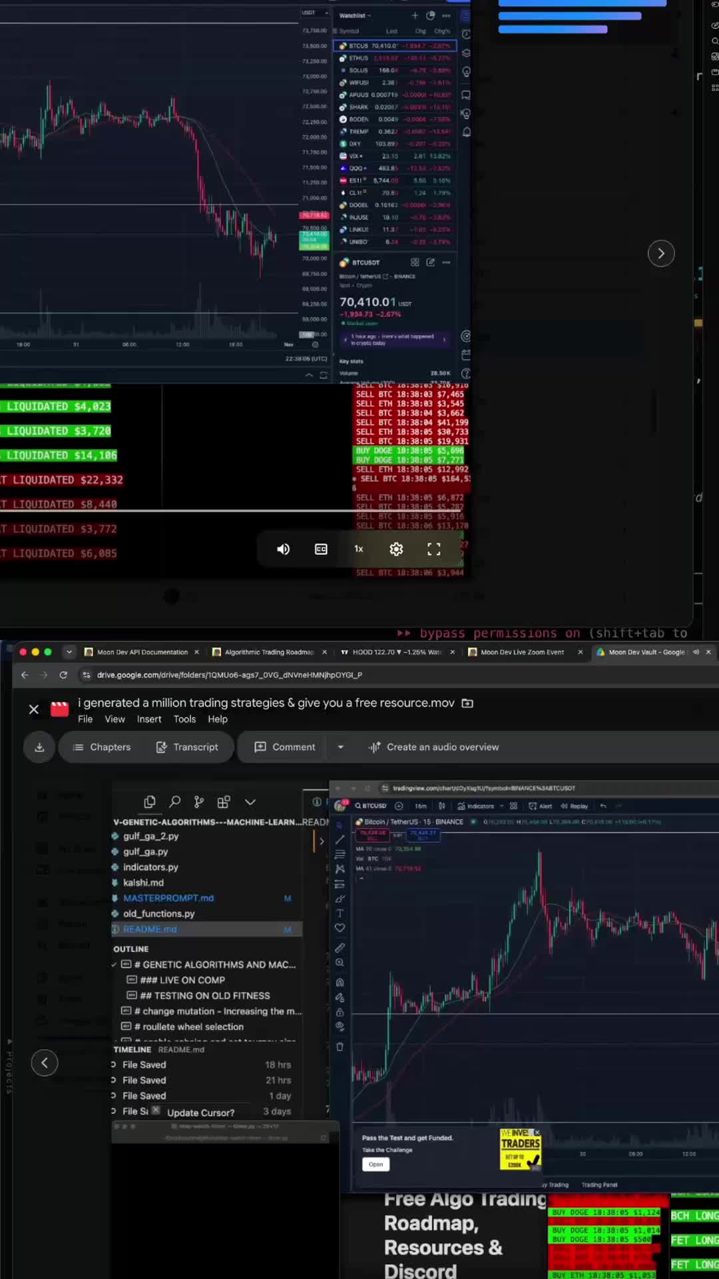Switch to the Algorithmic Trading Roadmap tab
Image resolution: width=719 pixels, height=1279 pixels.
[x=269, y=652]
